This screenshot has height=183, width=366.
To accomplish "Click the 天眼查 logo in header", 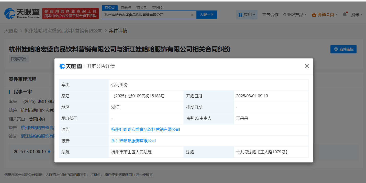I will click(22, 13).
